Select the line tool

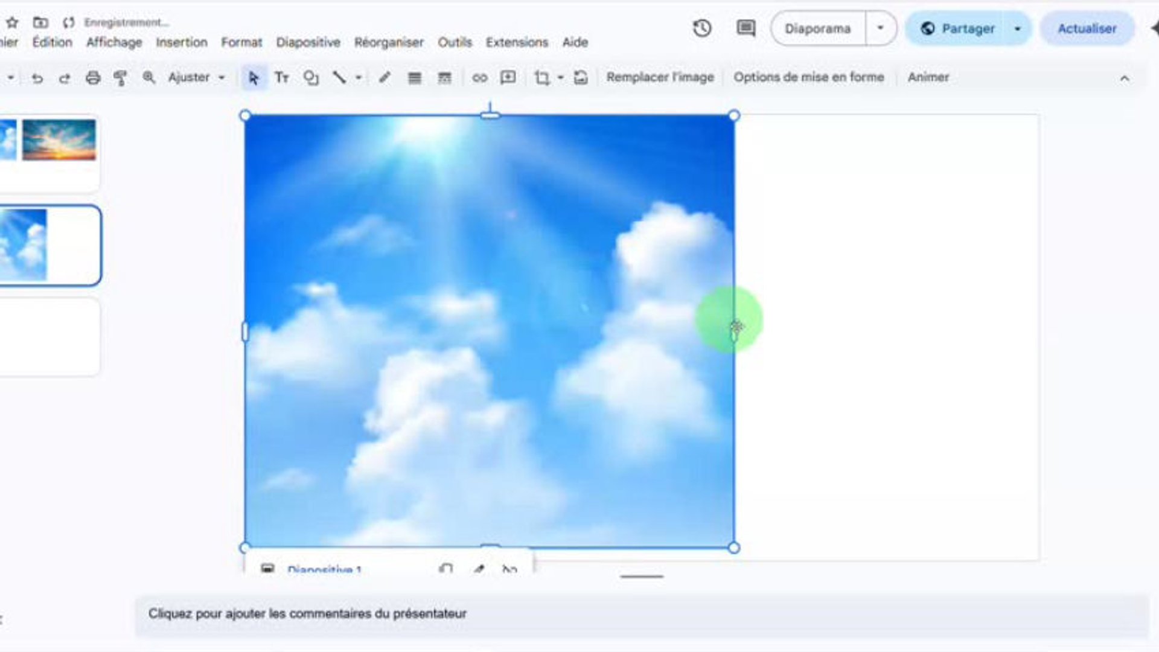pos(340,77)
